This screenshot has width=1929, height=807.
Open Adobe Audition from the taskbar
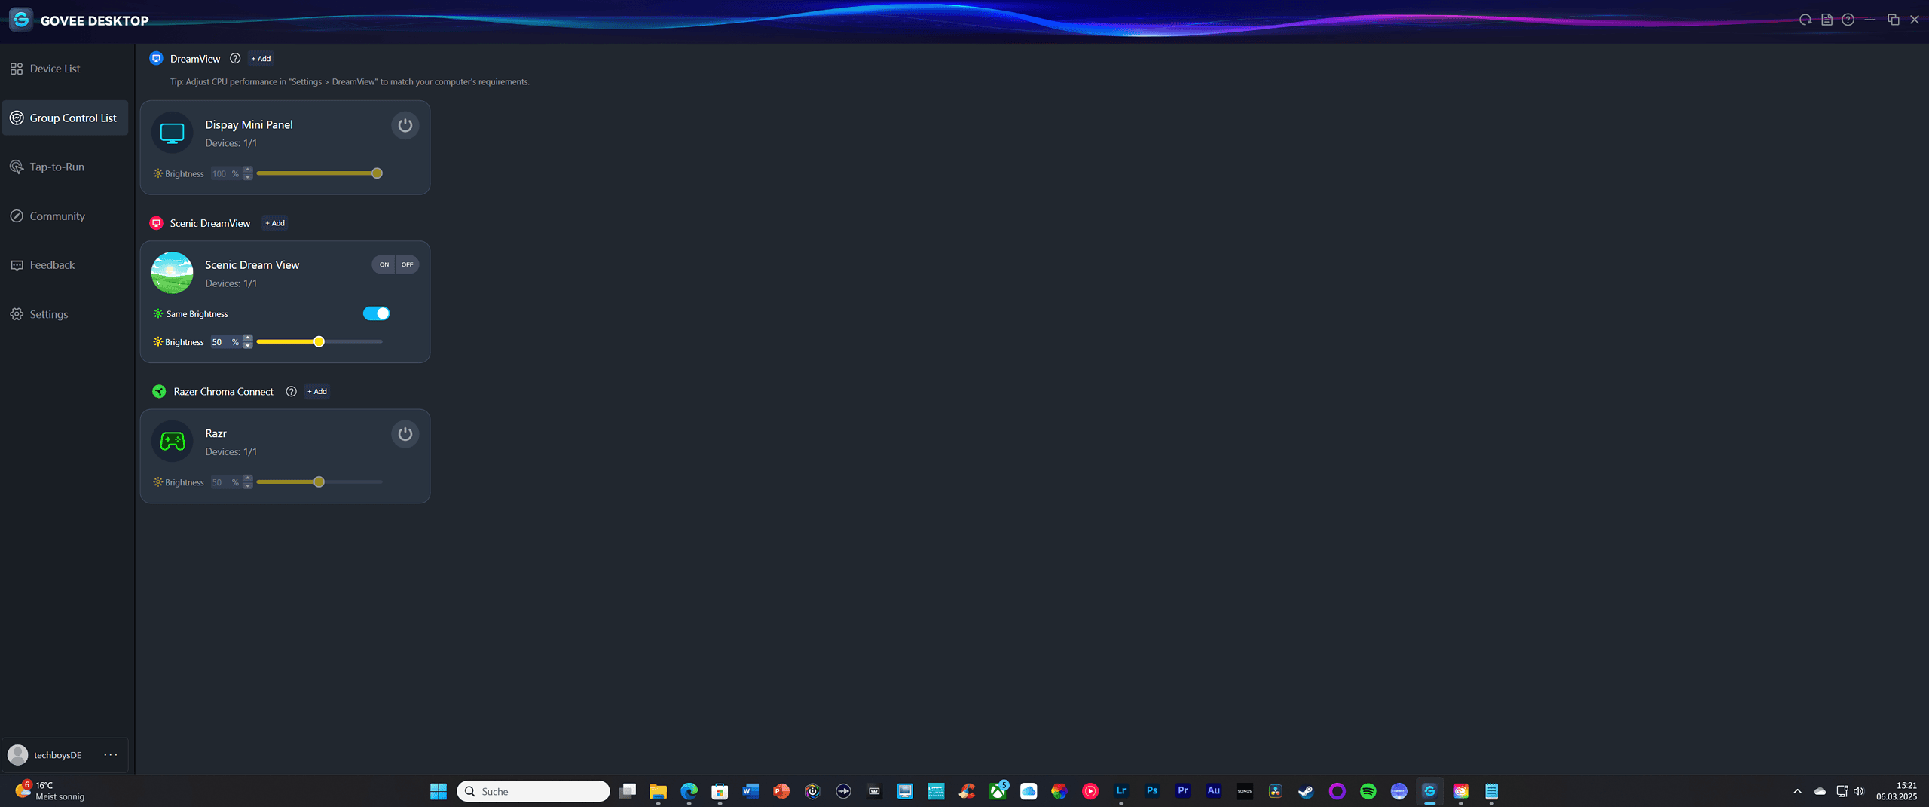tap(1214, 791)
